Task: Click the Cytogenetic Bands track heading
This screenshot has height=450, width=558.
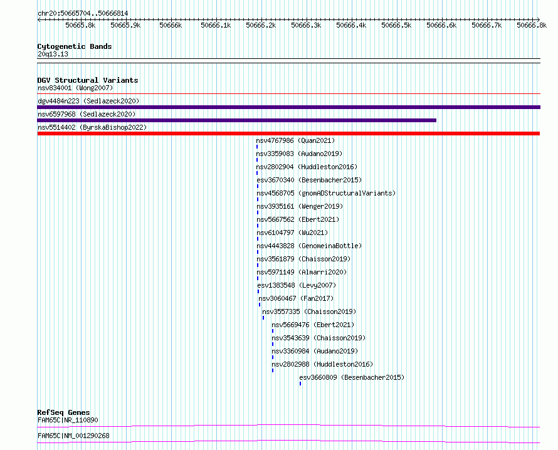Action: tap(75, 46)
